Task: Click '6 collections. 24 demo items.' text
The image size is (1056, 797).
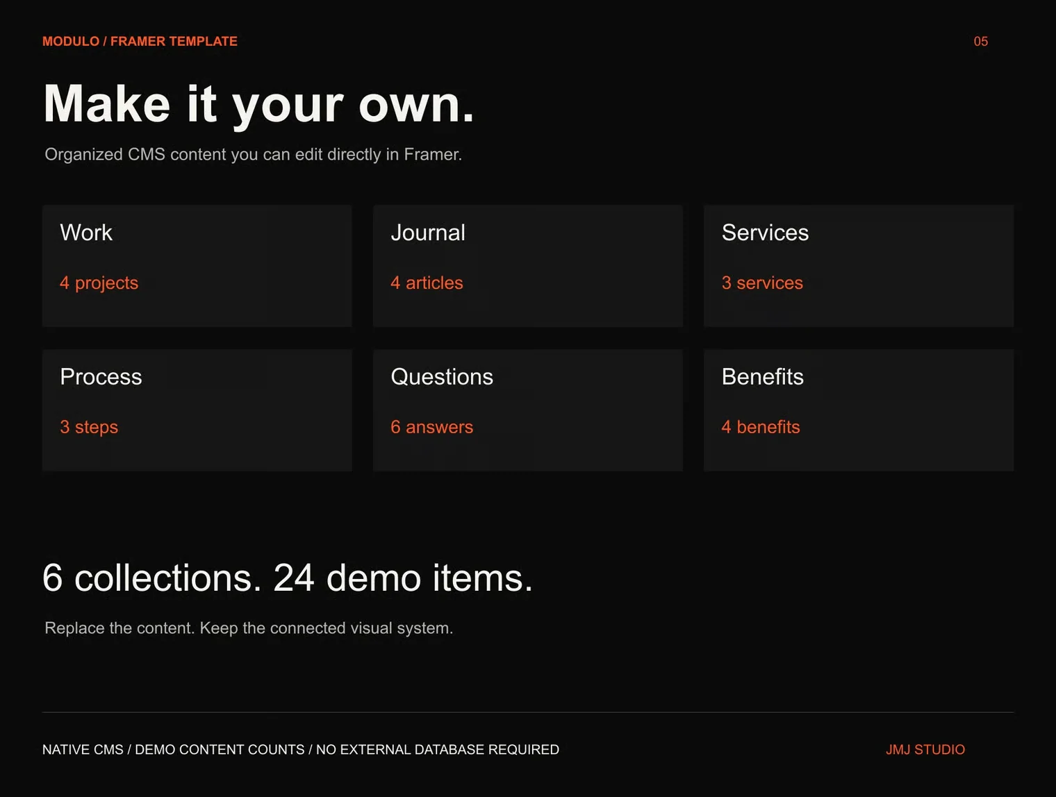Action: [x=287, y=578]
